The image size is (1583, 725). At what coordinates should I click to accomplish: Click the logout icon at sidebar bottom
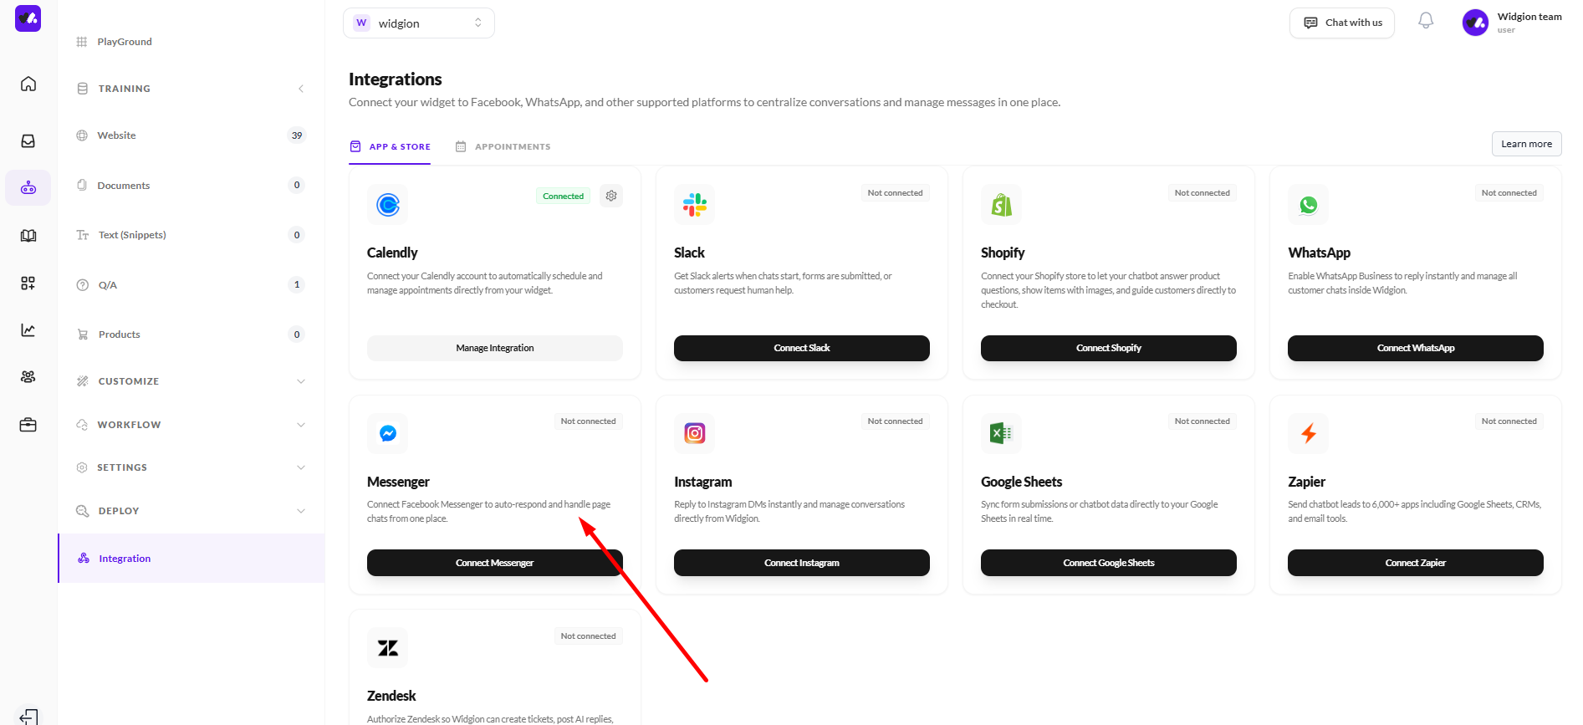[x=28, y=716]
